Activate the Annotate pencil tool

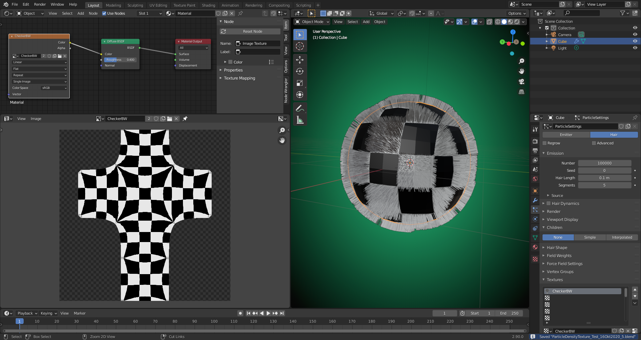click(299, 108)
